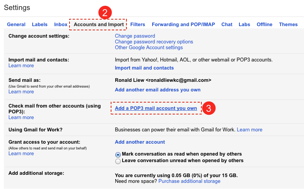
Task: Open the General settings tab
Action: tap(16, 25)
